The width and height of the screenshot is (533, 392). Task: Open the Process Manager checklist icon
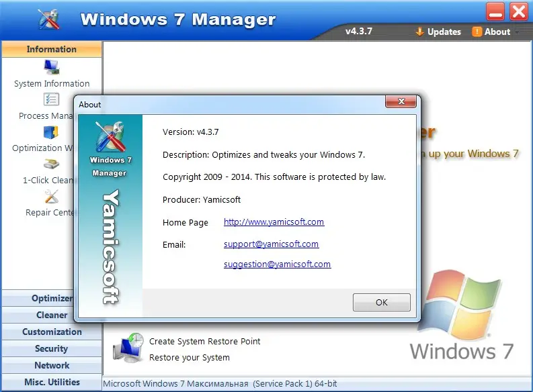(x=51, y=99)
